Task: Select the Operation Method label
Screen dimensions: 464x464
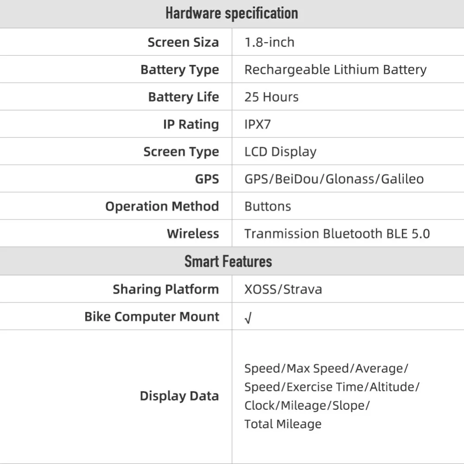Action: pyautogui.click(x=162, y=206)
